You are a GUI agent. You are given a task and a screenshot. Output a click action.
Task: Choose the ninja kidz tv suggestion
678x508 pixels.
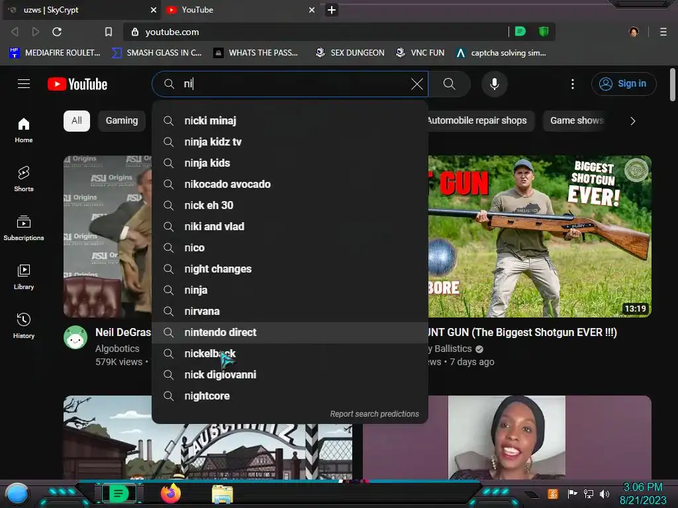tap(290, 142)
